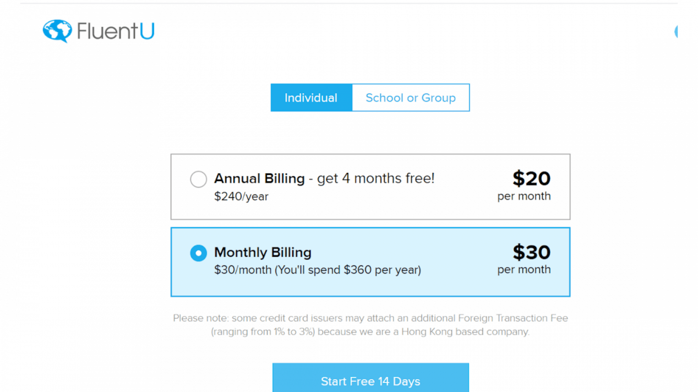Click the $30 price on the monthly plan
Image resolution: width=698 pixels, height=392 pixels.
[531, 253]
